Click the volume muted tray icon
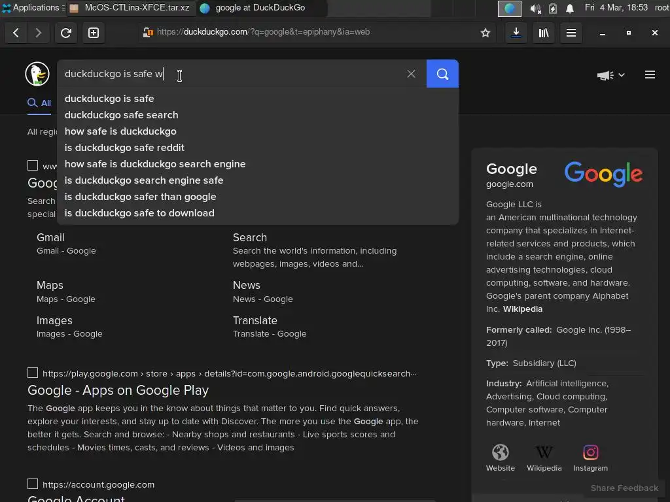This screenshot has height=502, width=670. (x=535, y=8)
